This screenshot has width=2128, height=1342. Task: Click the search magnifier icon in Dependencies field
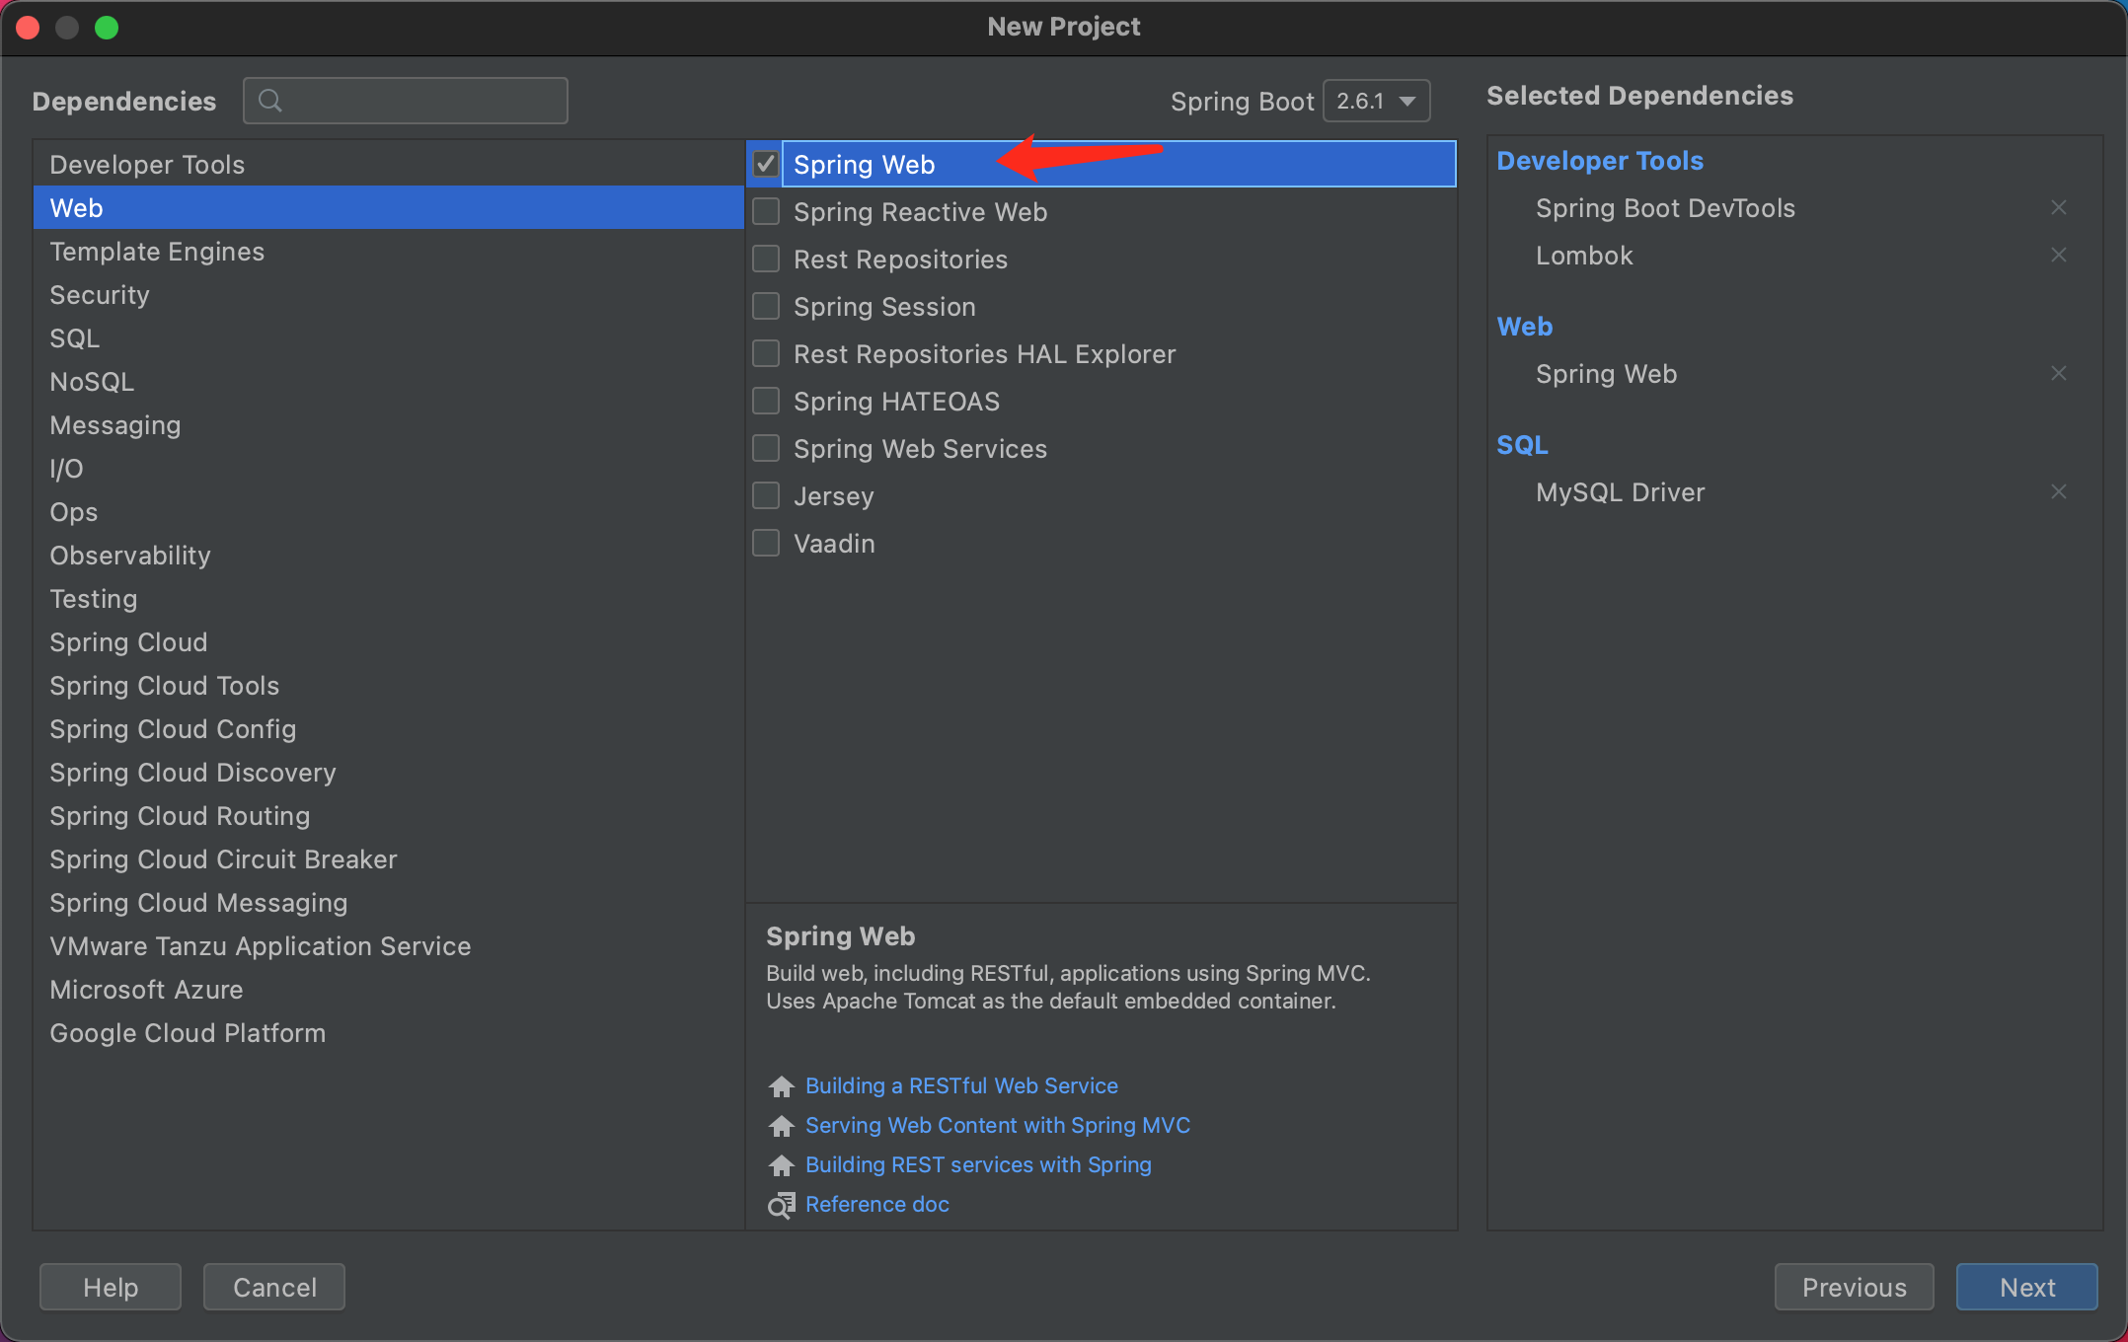[x=269, y=101]
